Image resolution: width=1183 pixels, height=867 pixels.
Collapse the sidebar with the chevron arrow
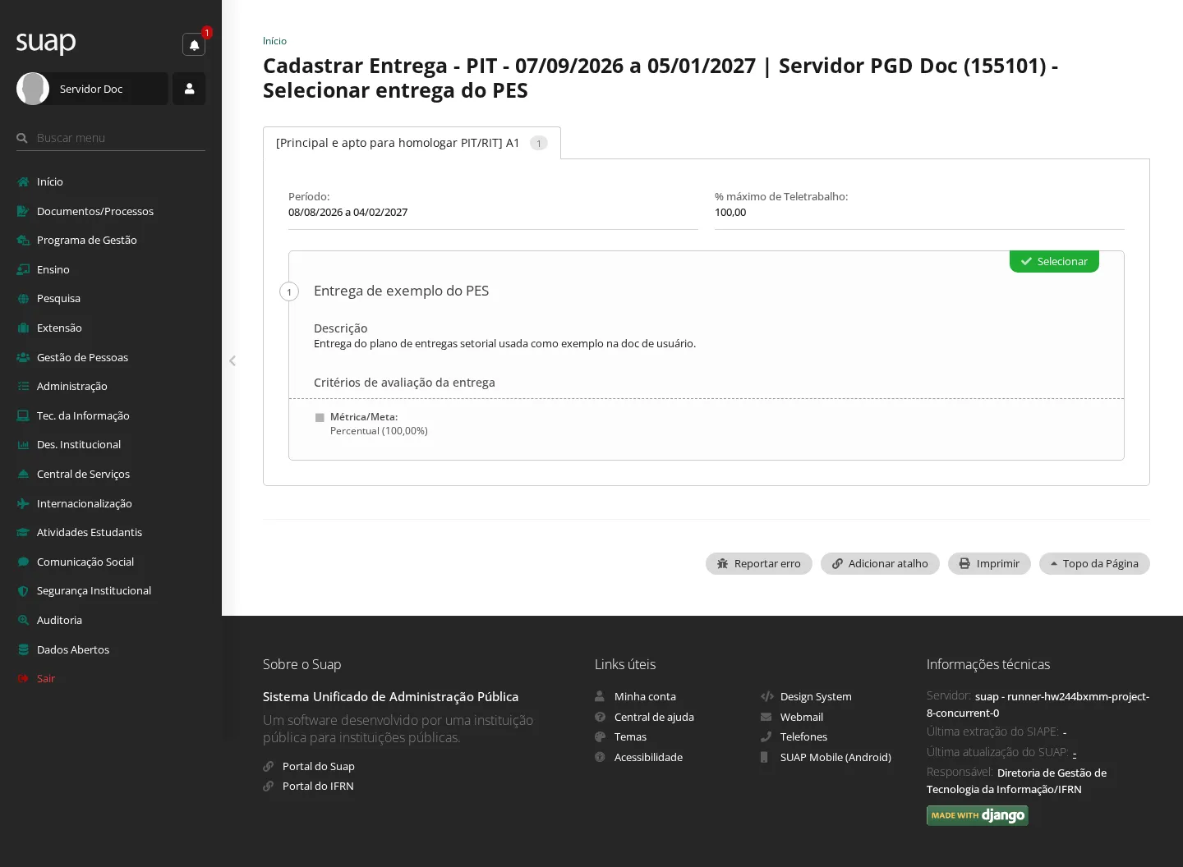pos(232,360)
